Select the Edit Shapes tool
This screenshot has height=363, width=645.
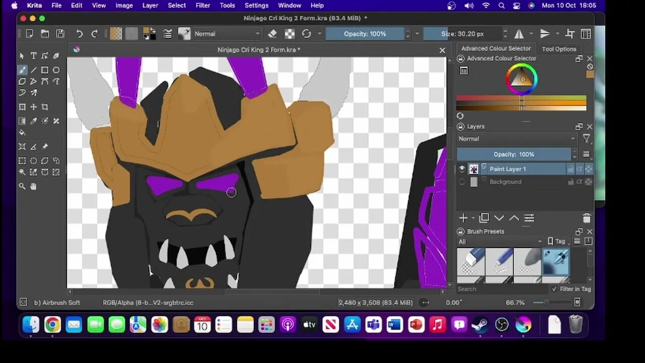click(x=45, y=56)
